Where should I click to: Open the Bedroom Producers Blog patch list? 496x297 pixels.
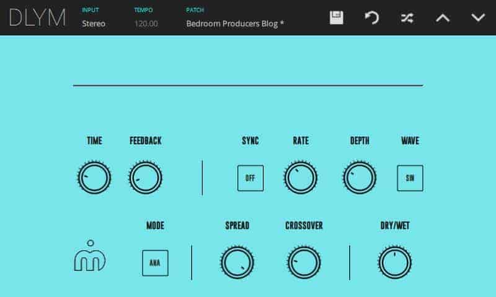coord(235,24)
